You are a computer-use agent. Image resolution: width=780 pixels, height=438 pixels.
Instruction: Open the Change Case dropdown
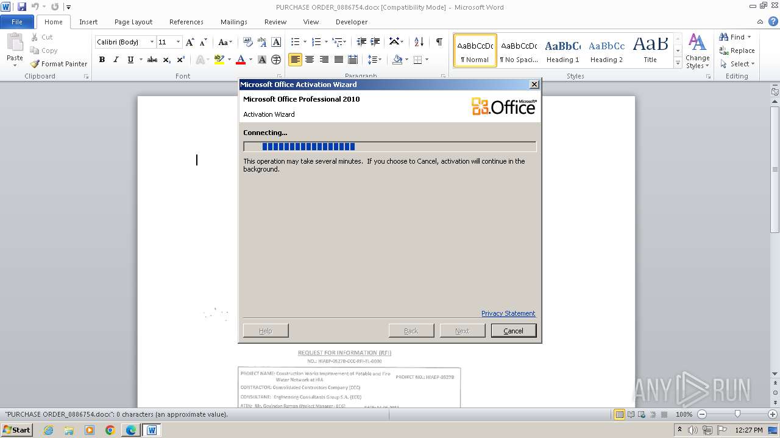pyautogui.click(x=225, y=42)
